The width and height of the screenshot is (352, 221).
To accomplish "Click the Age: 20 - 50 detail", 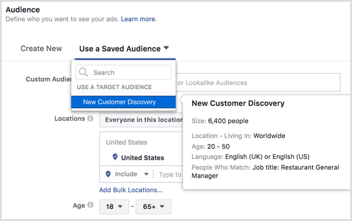I will pos(211,147).
